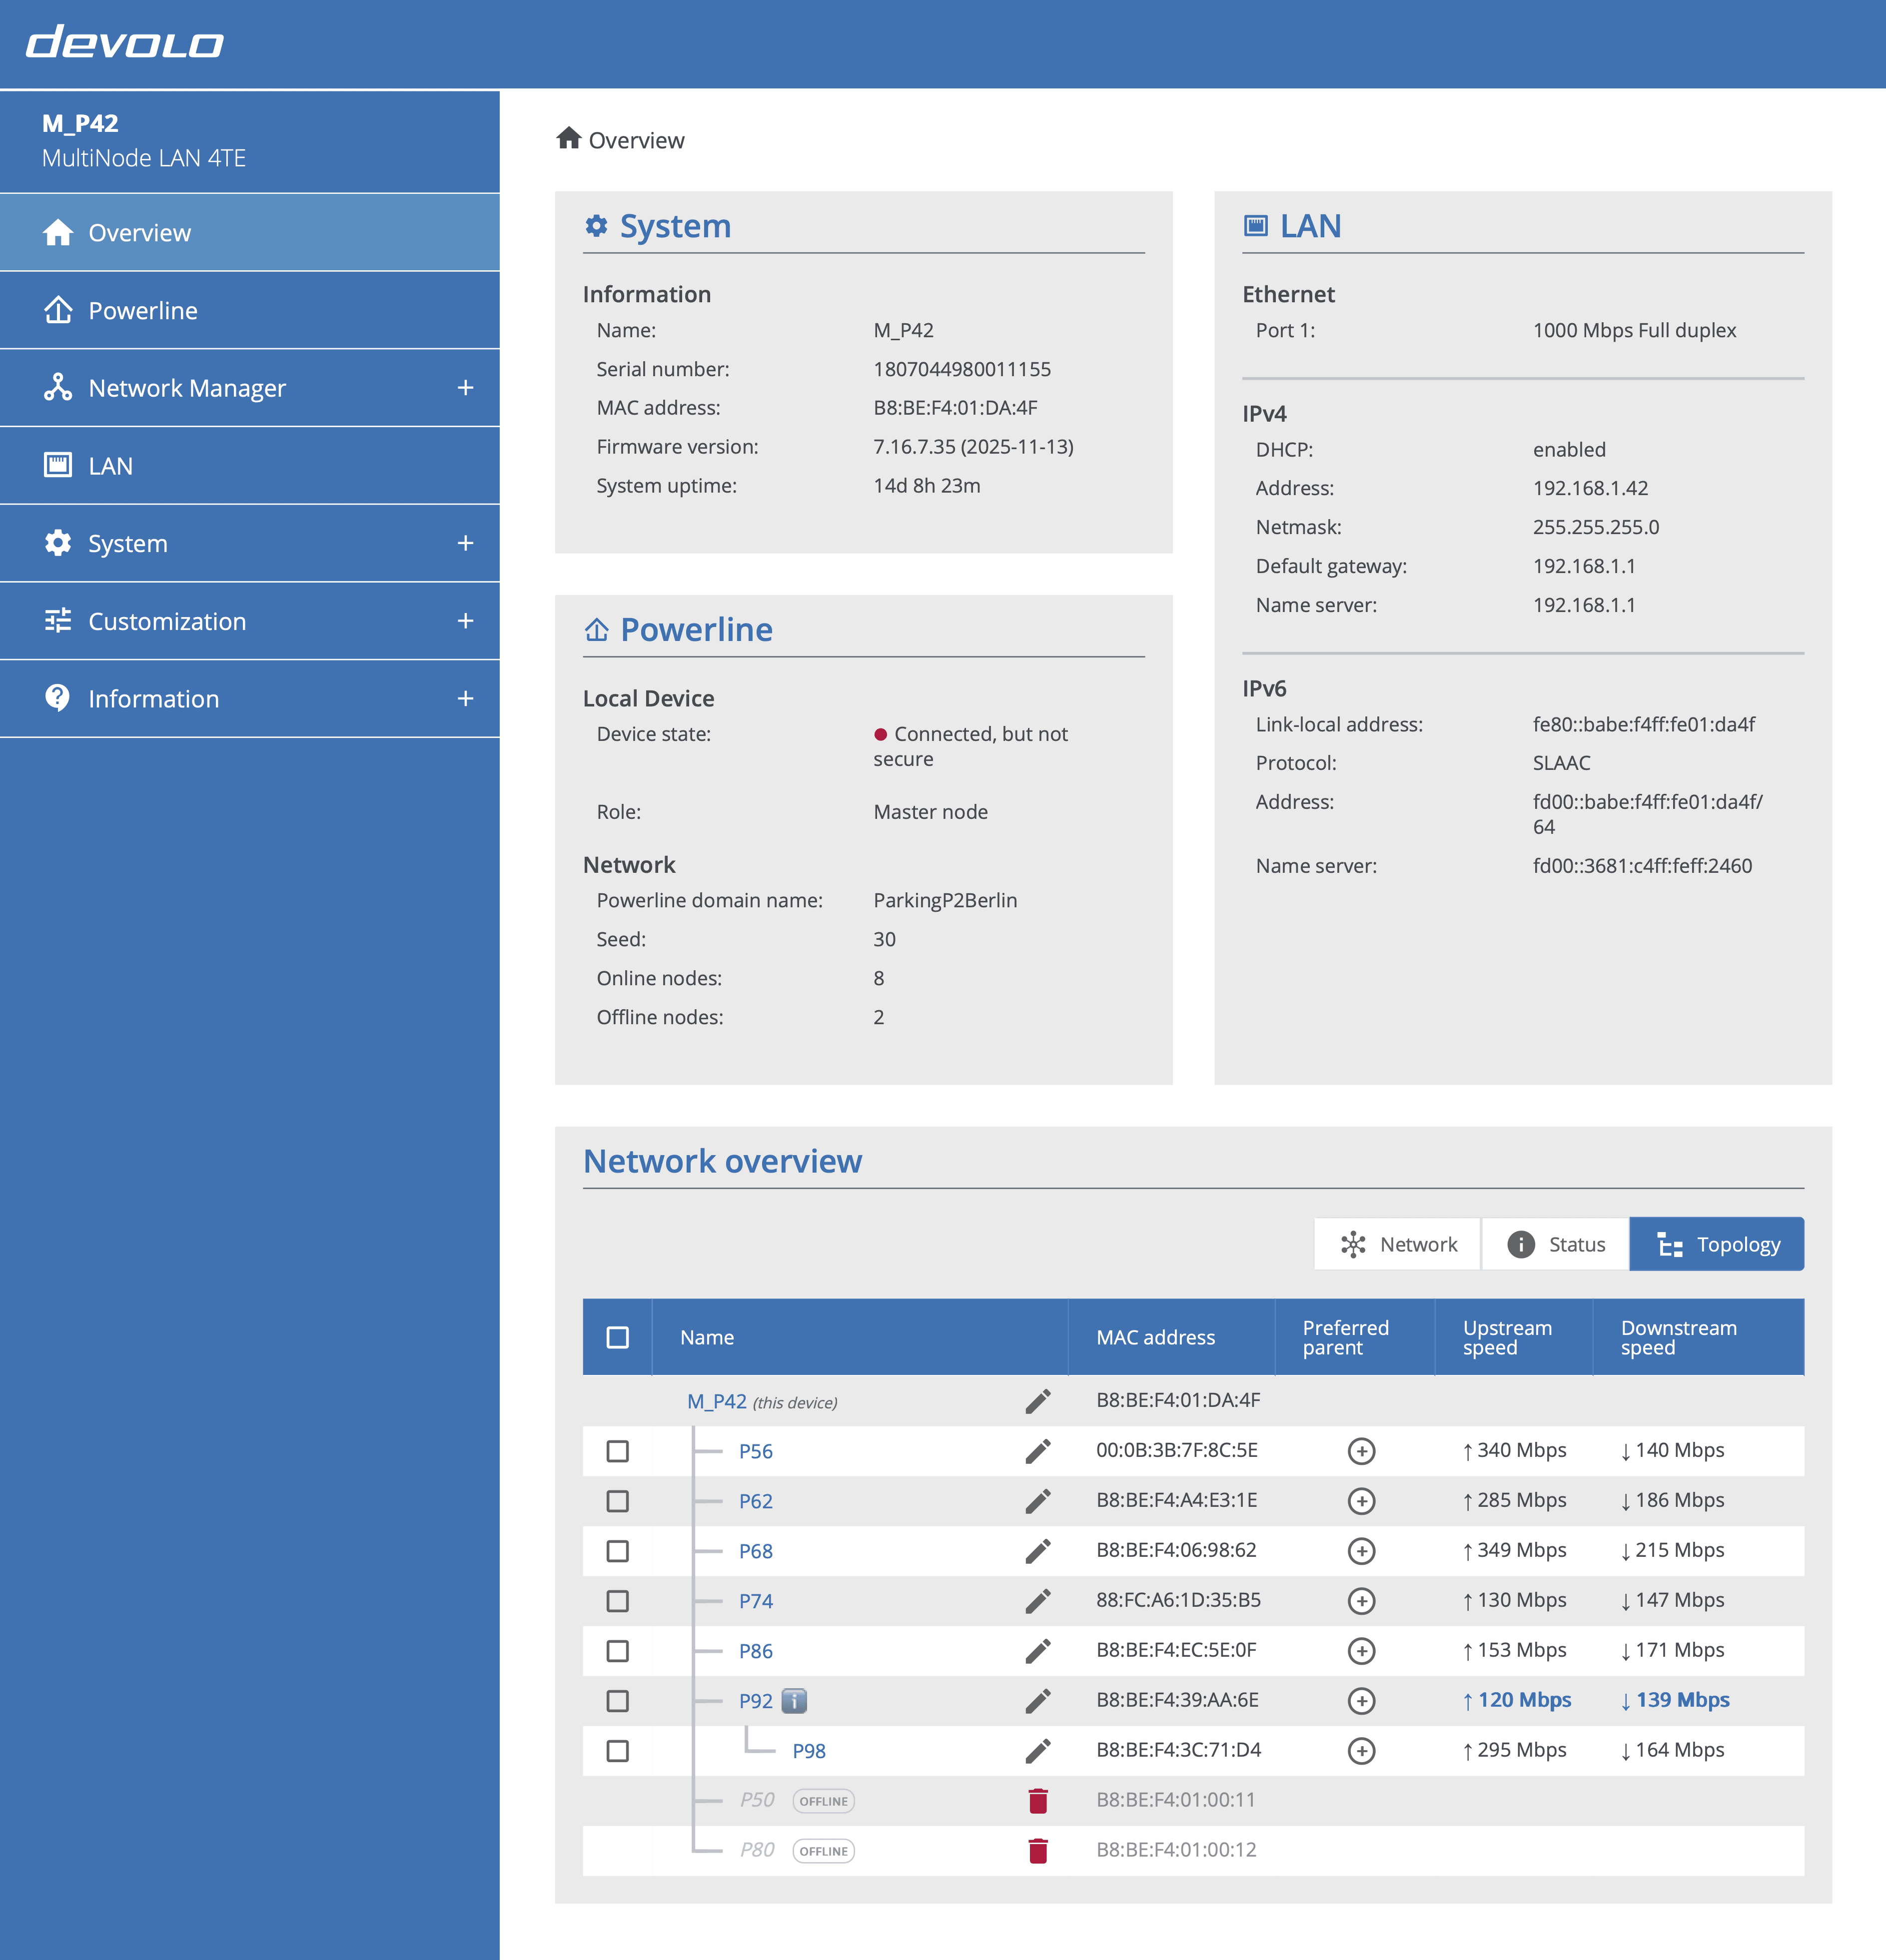Set preferred parent for P56

[x=1361, y=1451]
